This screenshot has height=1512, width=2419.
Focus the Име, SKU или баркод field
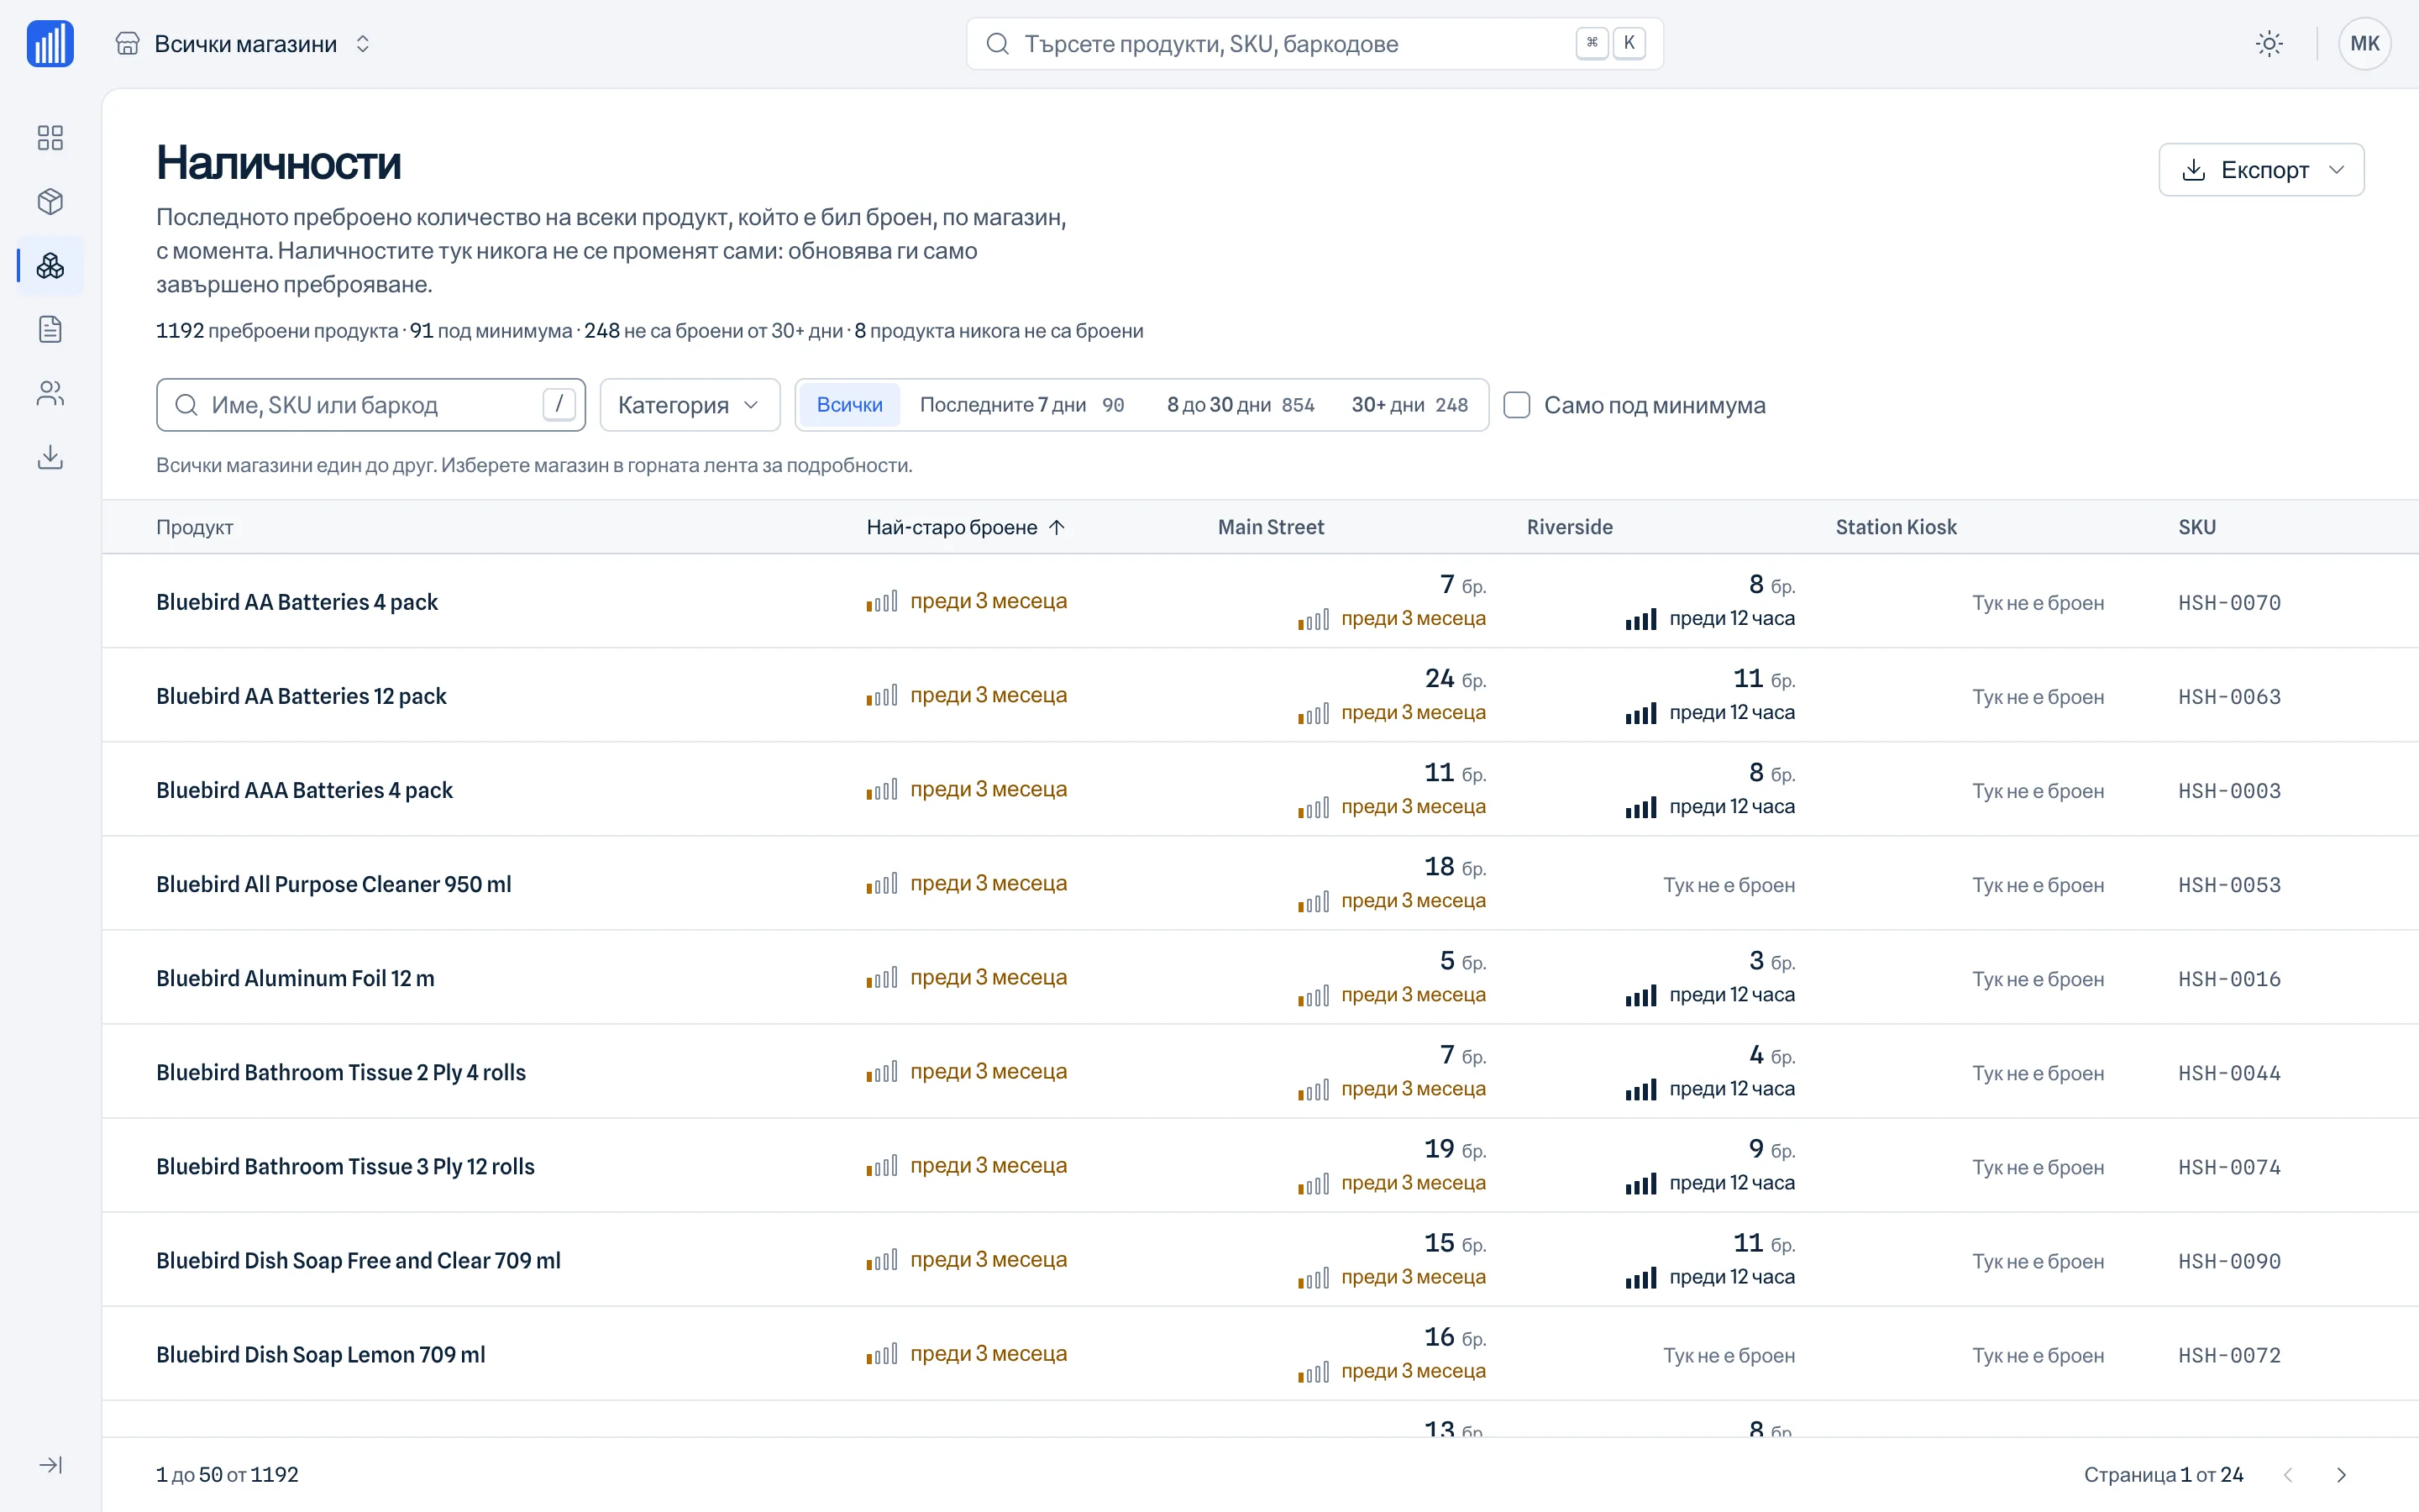tap(371, 405)
